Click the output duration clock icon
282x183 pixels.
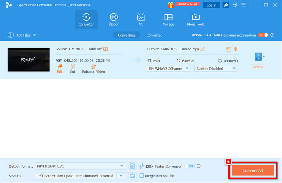pyautogui.click(x=220, y=61)
